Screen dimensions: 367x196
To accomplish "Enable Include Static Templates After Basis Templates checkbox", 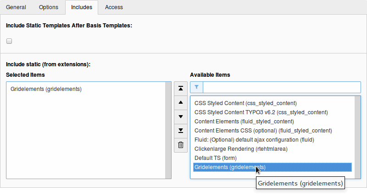I will (9, 41).
